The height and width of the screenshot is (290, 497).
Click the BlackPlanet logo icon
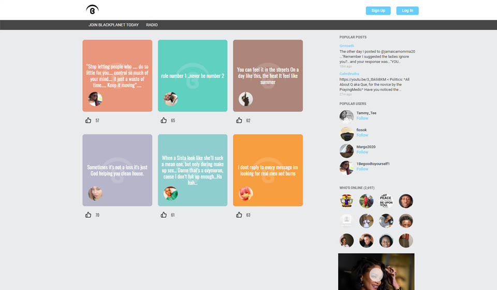tap(92, 10)
